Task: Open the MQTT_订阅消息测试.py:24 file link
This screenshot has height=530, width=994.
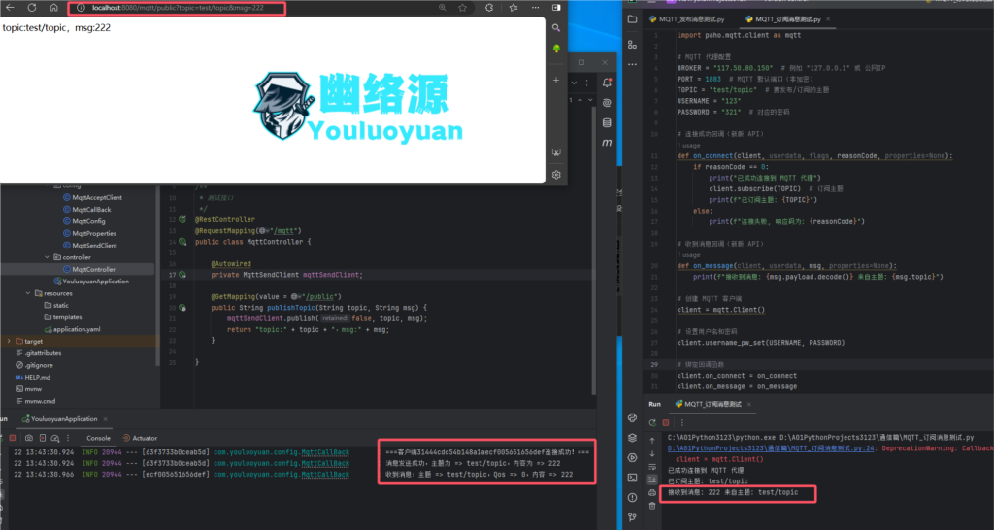Action: (x=772, y=448)
